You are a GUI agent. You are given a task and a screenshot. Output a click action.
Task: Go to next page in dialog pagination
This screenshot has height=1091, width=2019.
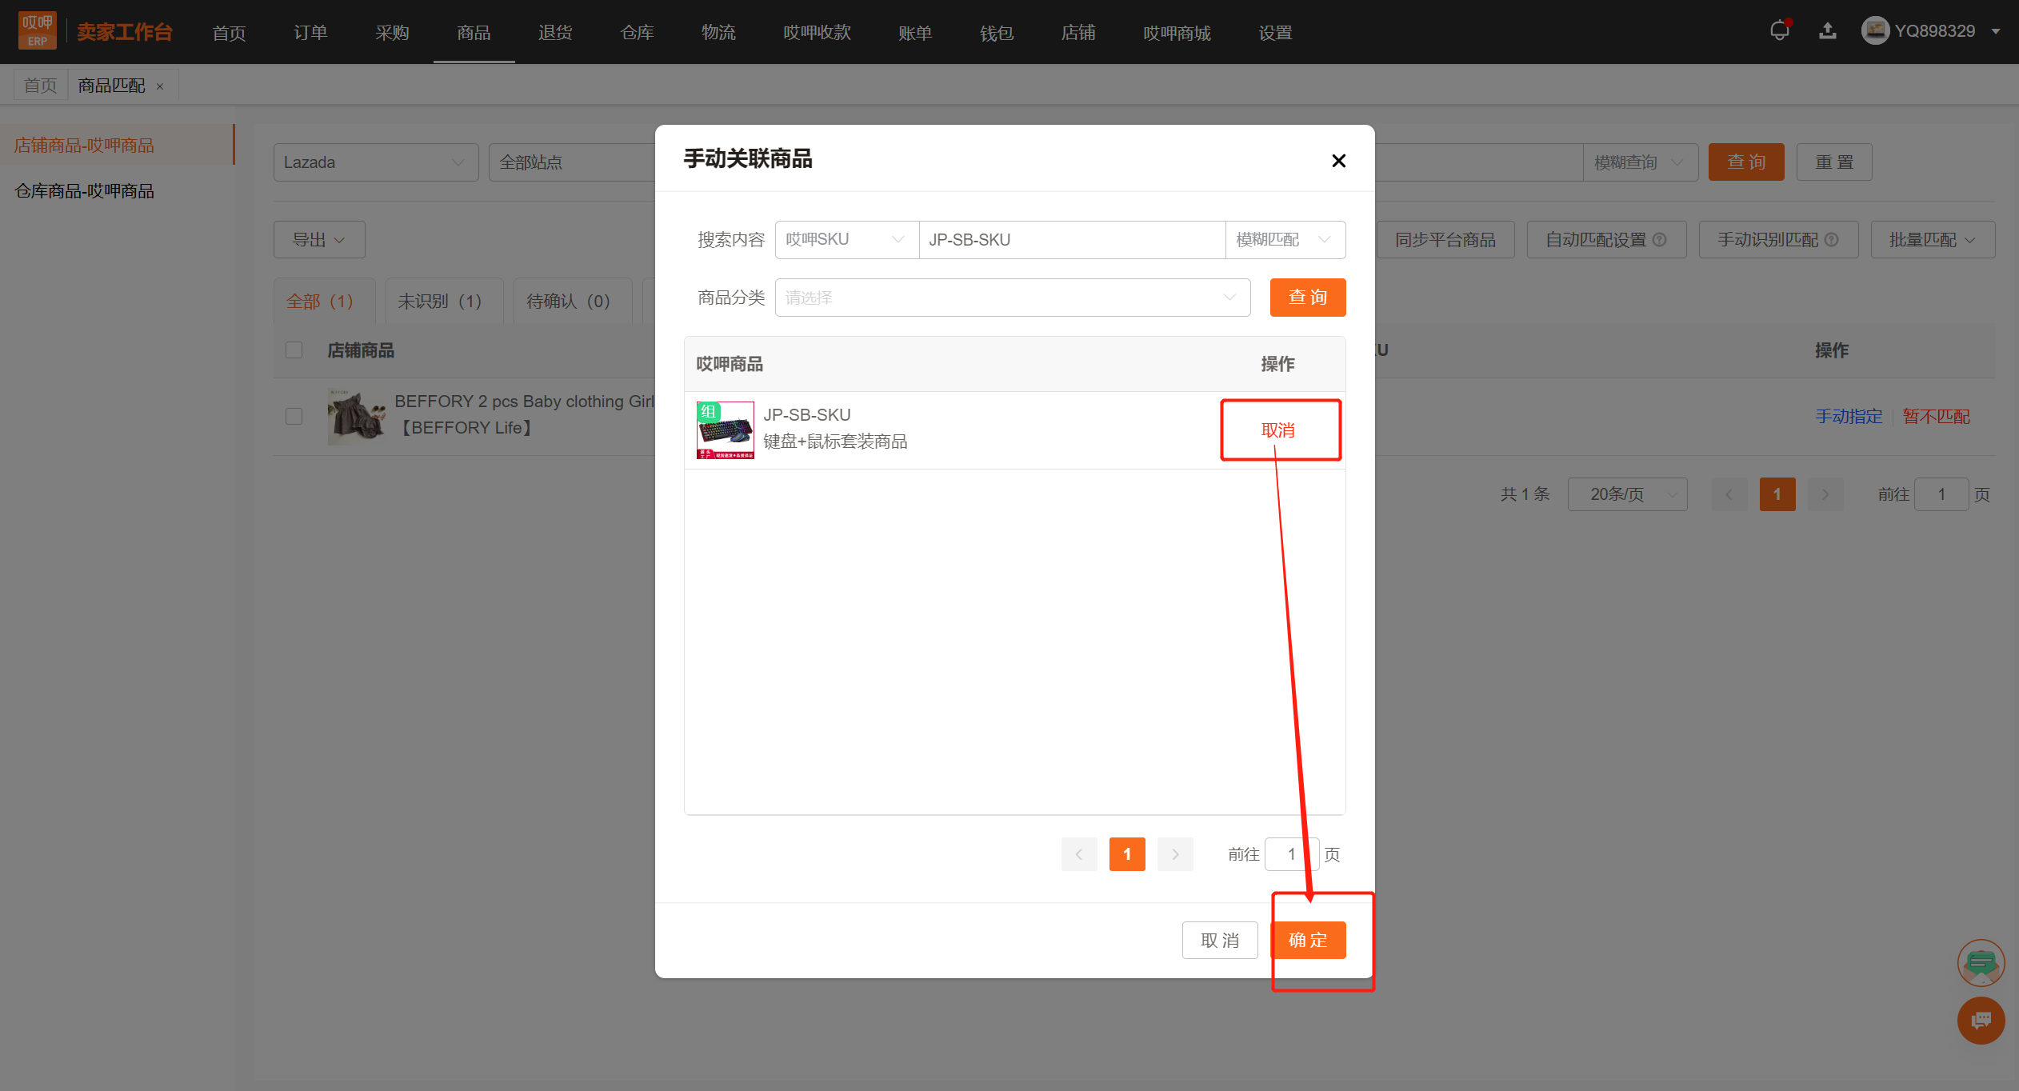tap(1175, 854)
